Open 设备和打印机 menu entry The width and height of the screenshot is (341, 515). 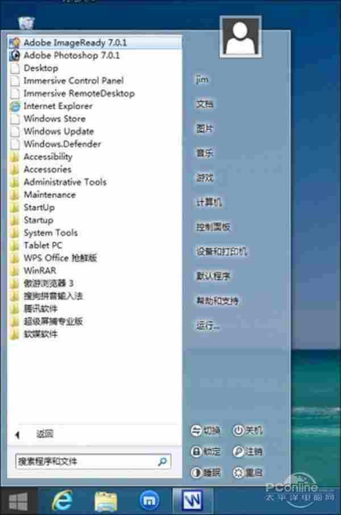[x=222, y=251]
